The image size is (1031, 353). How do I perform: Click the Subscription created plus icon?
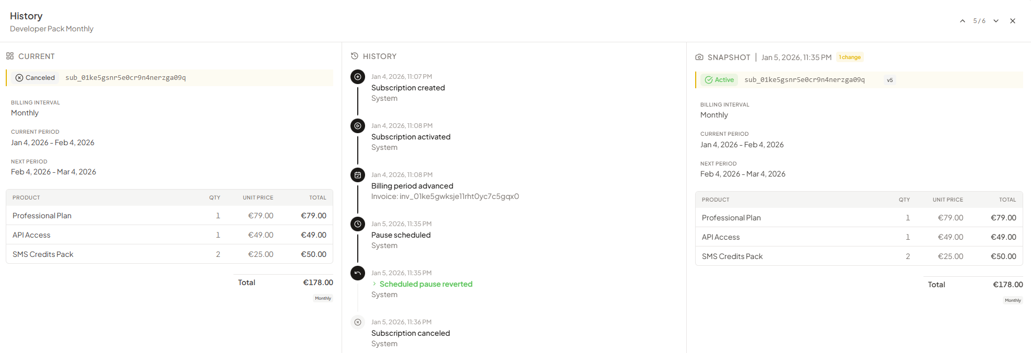click(x=358, y=77)
